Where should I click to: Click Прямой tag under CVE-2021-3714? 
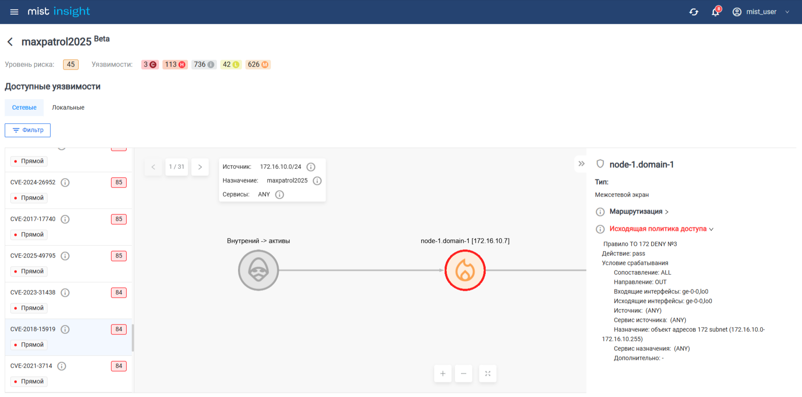pos(29,381)
